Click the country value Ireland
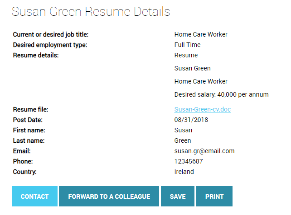This screenshot has height=215, width=291. pos(184,172)
